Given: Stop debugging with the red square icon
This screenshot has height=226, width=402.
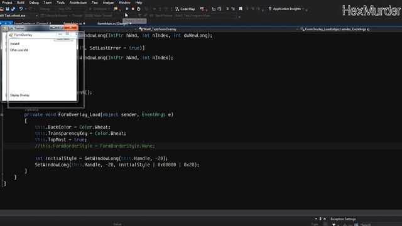Looking at the screenshot, I should (133, 9).
